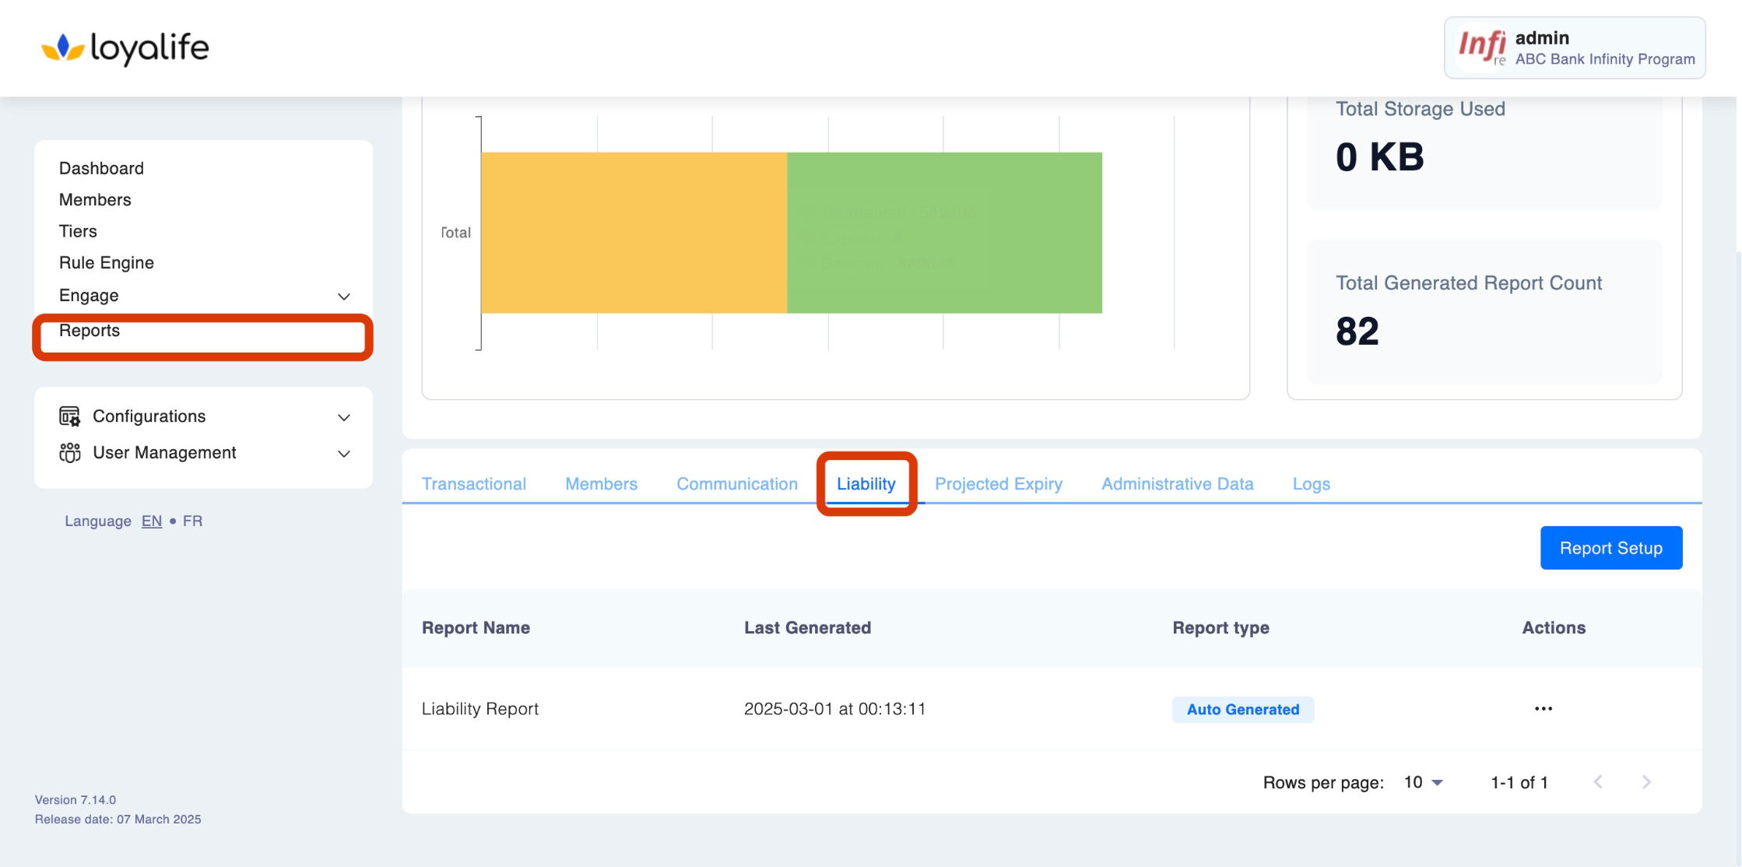Click the loyalife logo icon
The height and width of the screenshot is (867, 1742).
point(62,48)
